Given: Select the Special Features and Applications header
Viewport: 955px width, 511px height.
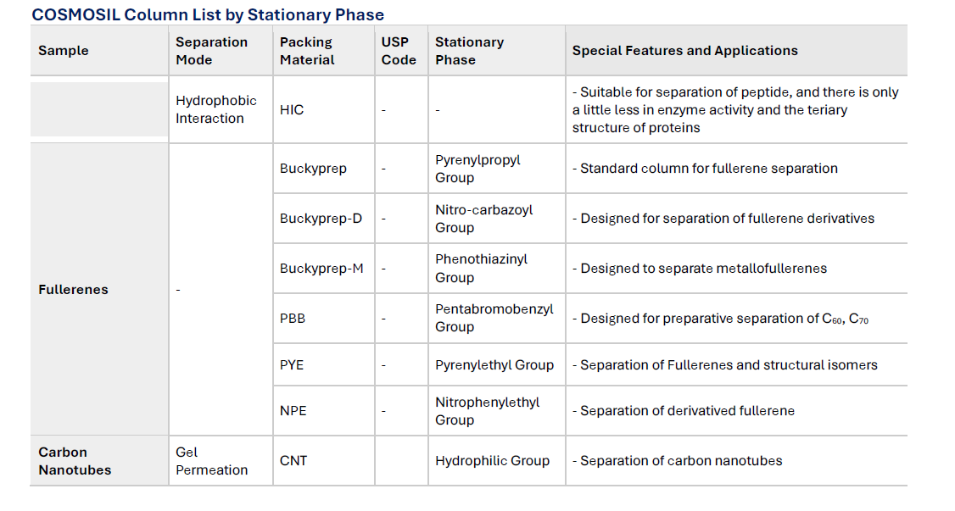Looking at the screenshot, I should [684, 51].
